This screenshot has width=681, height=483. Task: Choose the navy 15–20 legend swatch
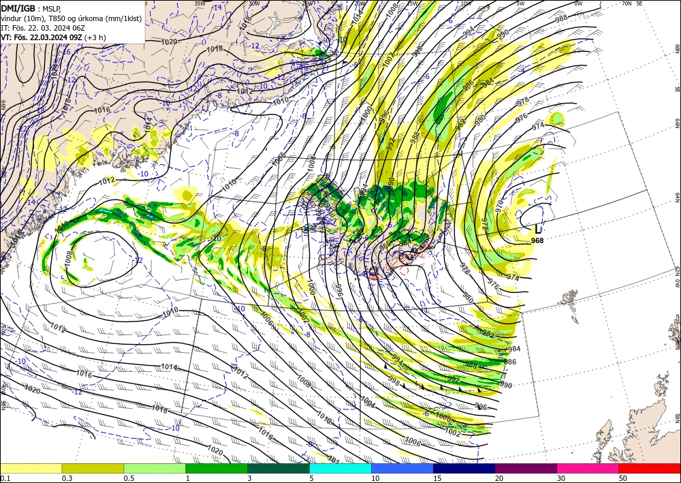pyautogui.click(x=464, y=468)
